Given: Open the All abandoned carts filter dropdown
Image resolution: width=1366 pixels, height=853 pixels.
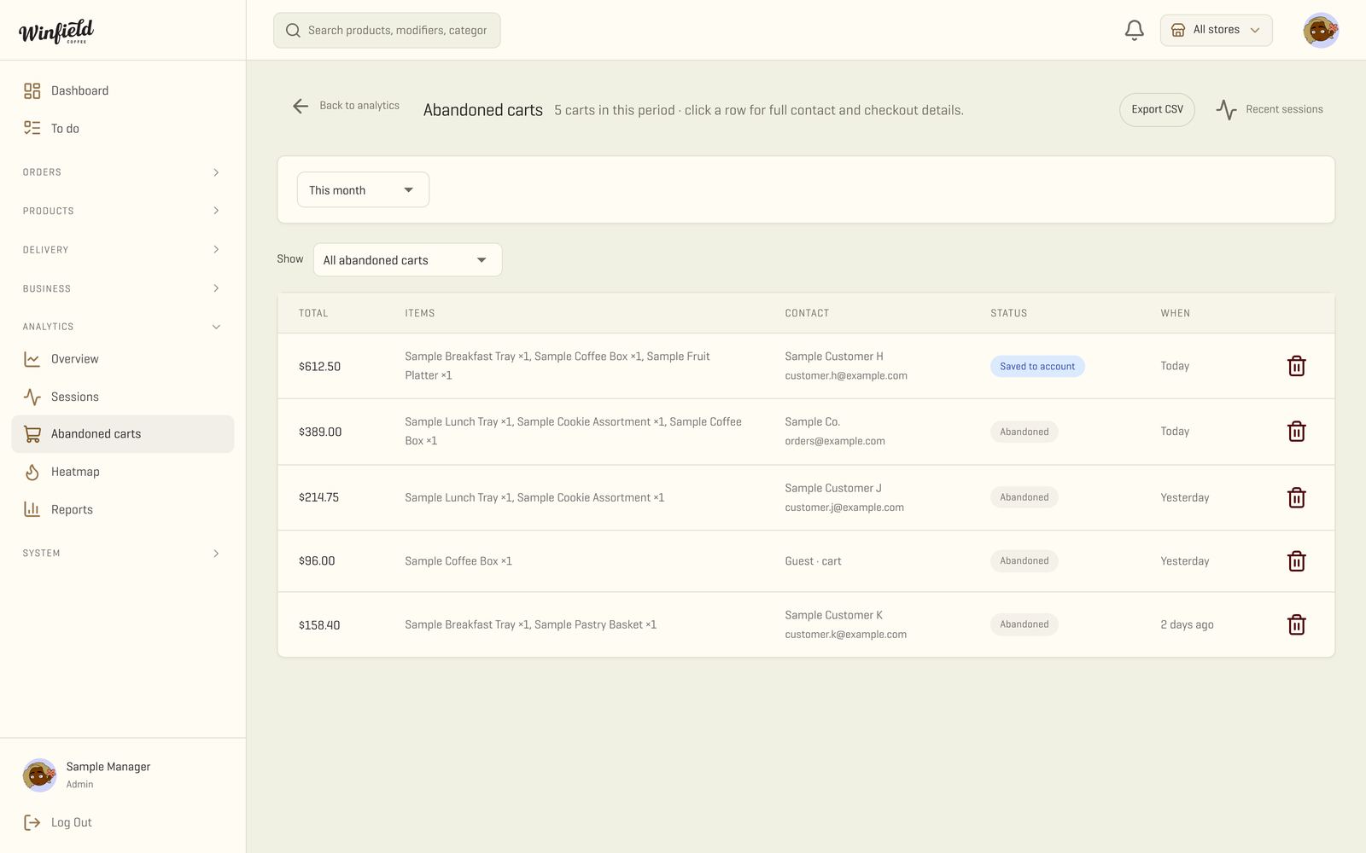Looking at the screenshot, I should (x=407, y=260).
